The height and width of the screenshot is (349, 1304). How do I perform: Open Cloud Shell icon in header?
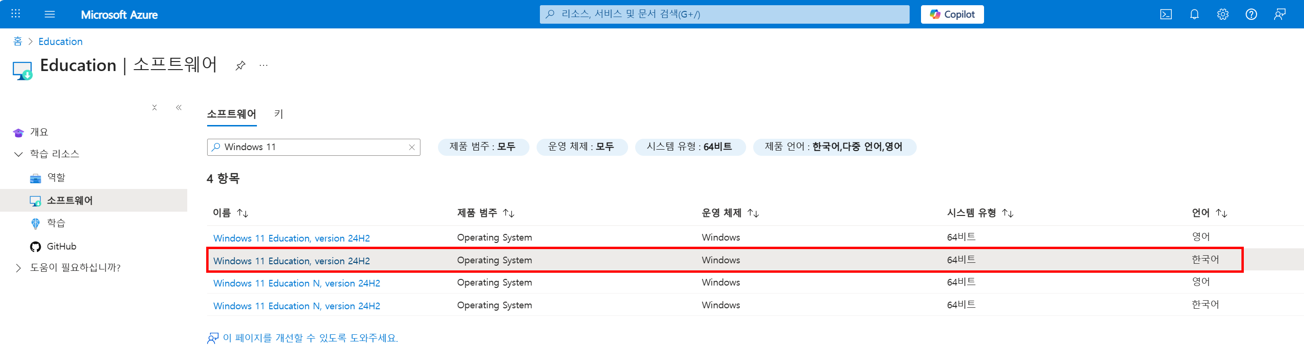click(1166, 14)
